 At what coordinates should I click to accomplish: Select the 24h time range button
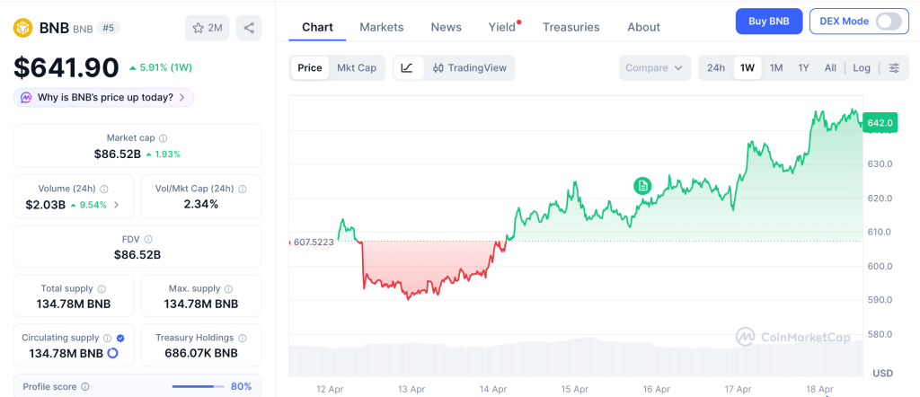click(x=715, y=68)
